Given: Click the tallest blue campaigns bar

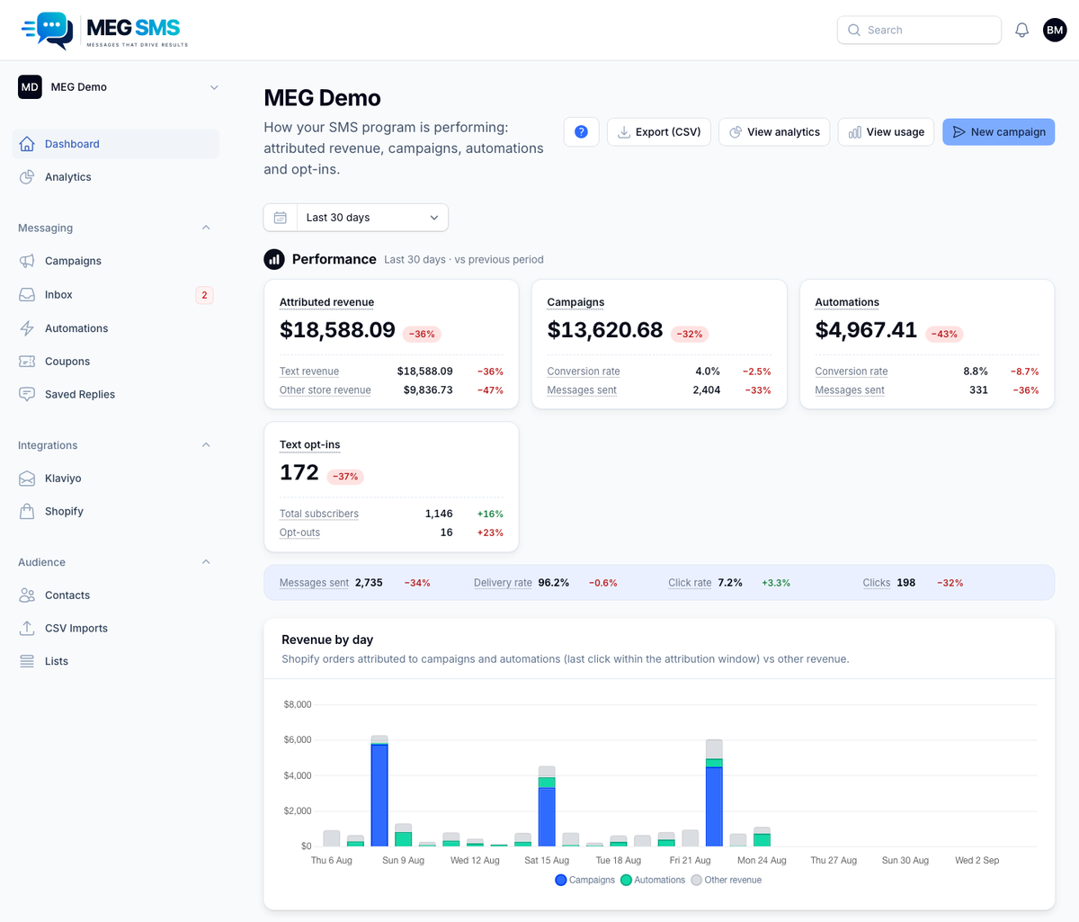Looking at the screenshot, I should (x=379, y=795).
